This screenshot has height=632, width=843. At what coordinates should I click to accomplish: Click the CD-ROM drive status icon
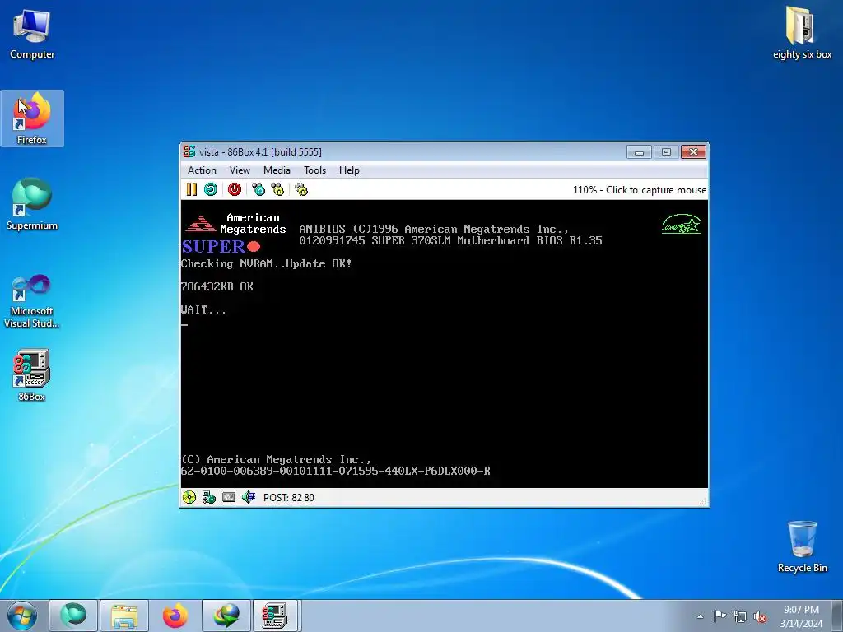pos(189,497)
